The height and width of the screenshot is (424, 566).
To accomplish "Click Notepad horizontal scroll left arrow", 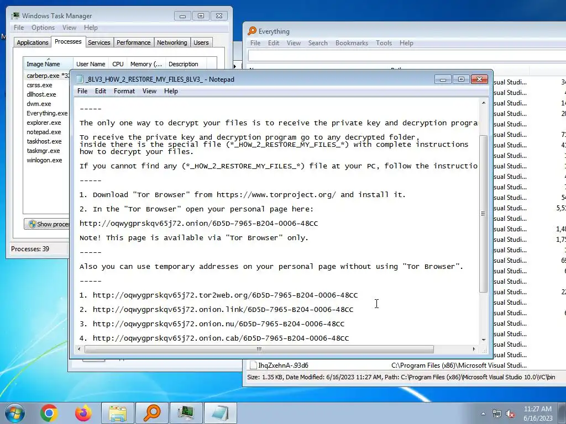I will (79, 349).
